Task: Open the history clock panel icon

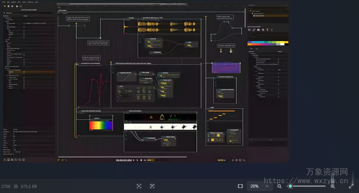Action: (x=20, y=160)
